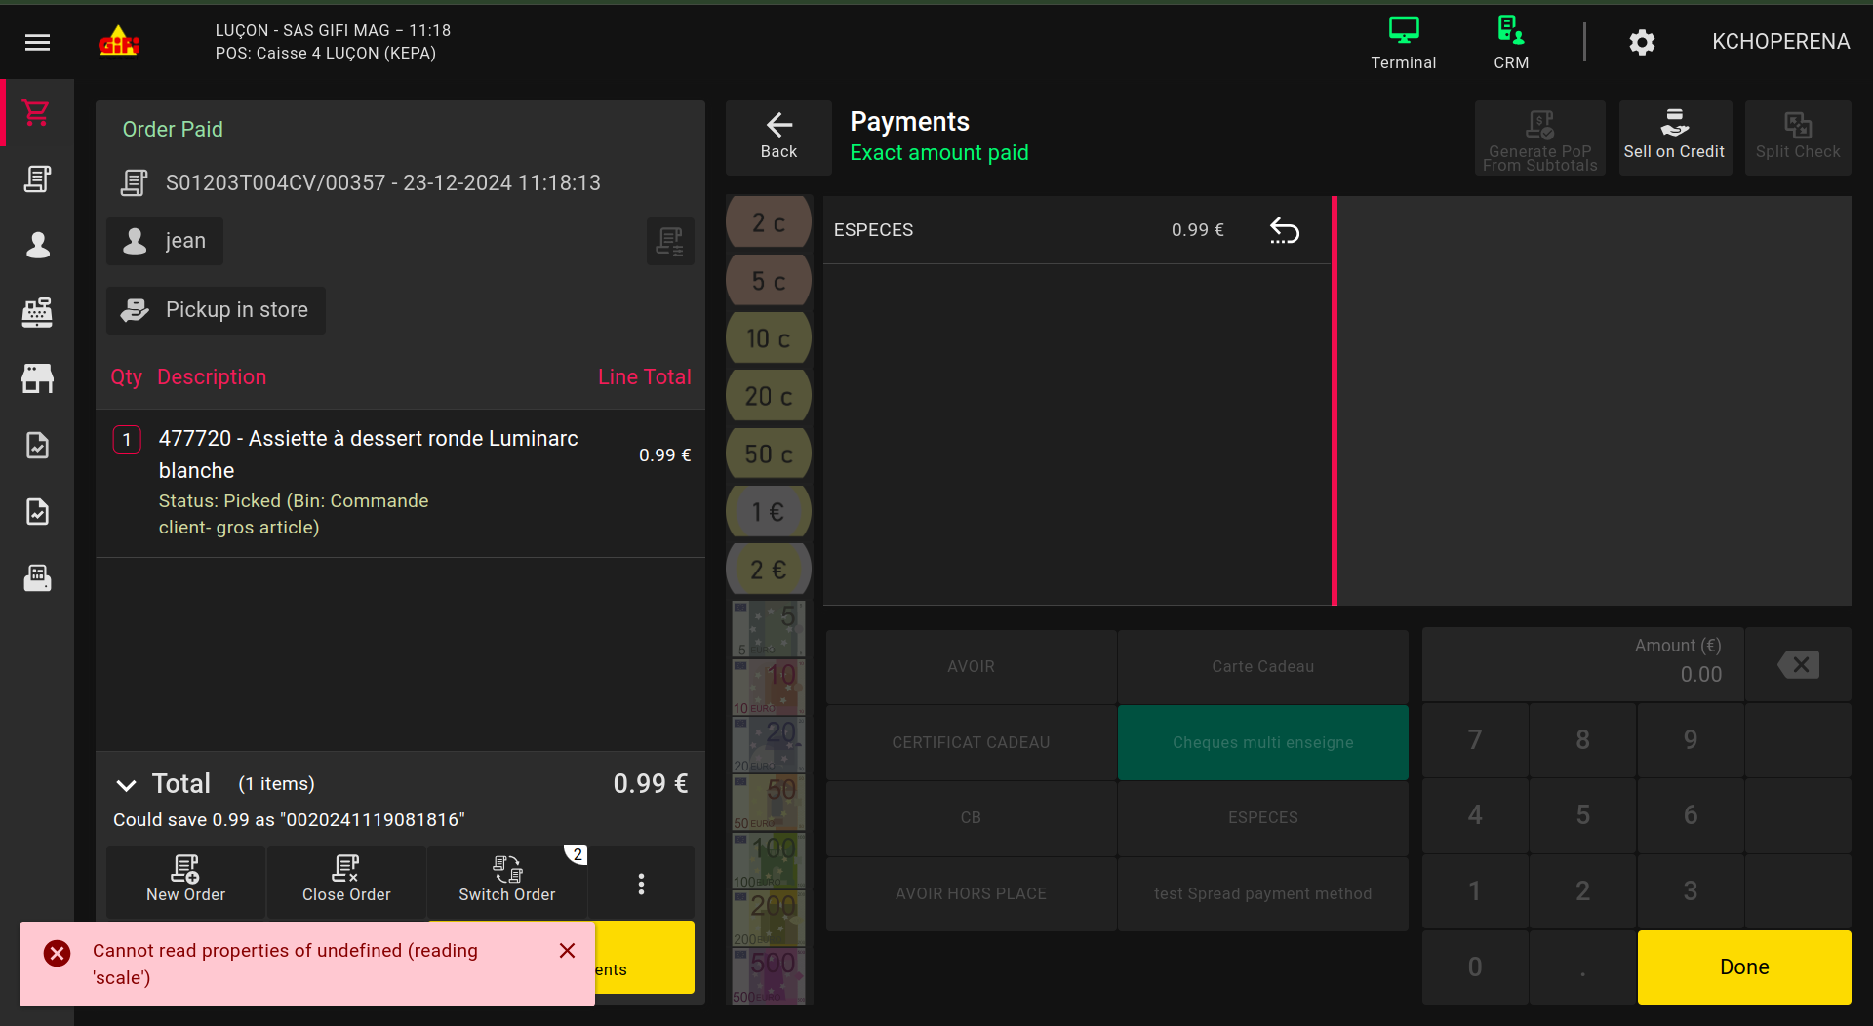Screen dimensions: 1873x1026
Task: Click the ESPECES 0.99 € payment row
Action: (x=1077, y=230)
